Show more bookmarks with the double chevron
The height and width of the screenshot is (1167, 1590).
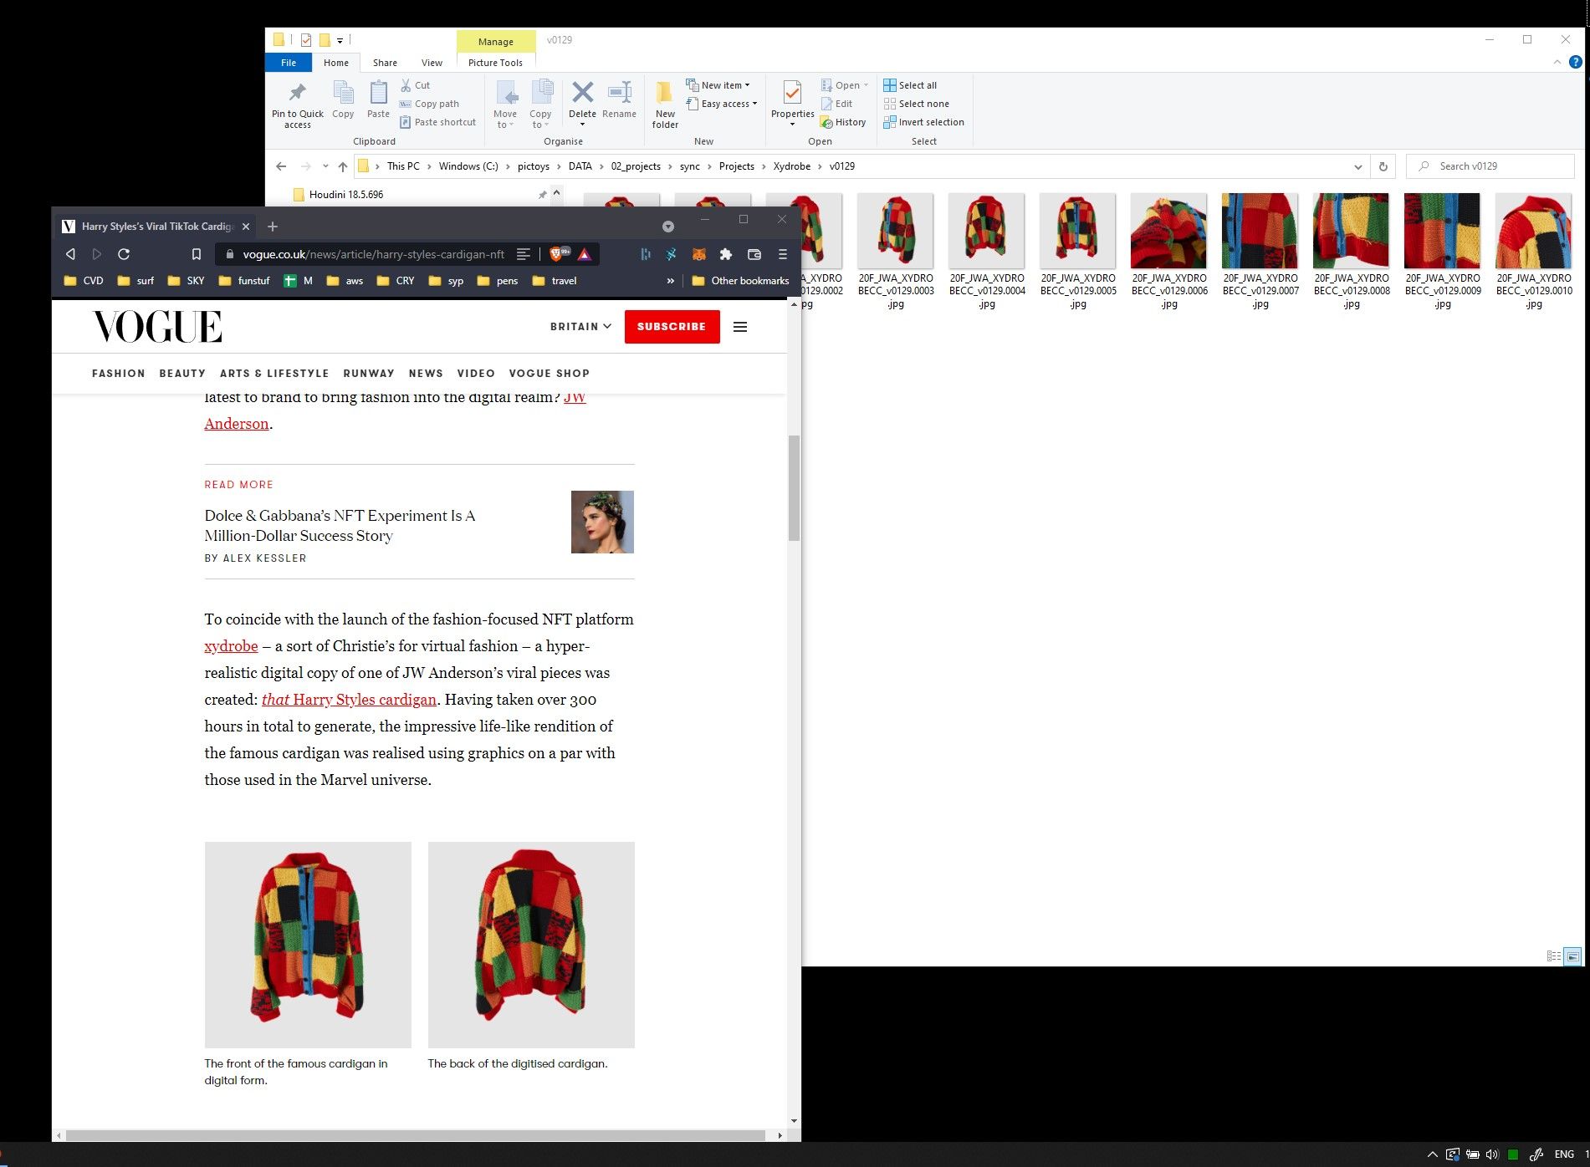click(x=670, y=281)
